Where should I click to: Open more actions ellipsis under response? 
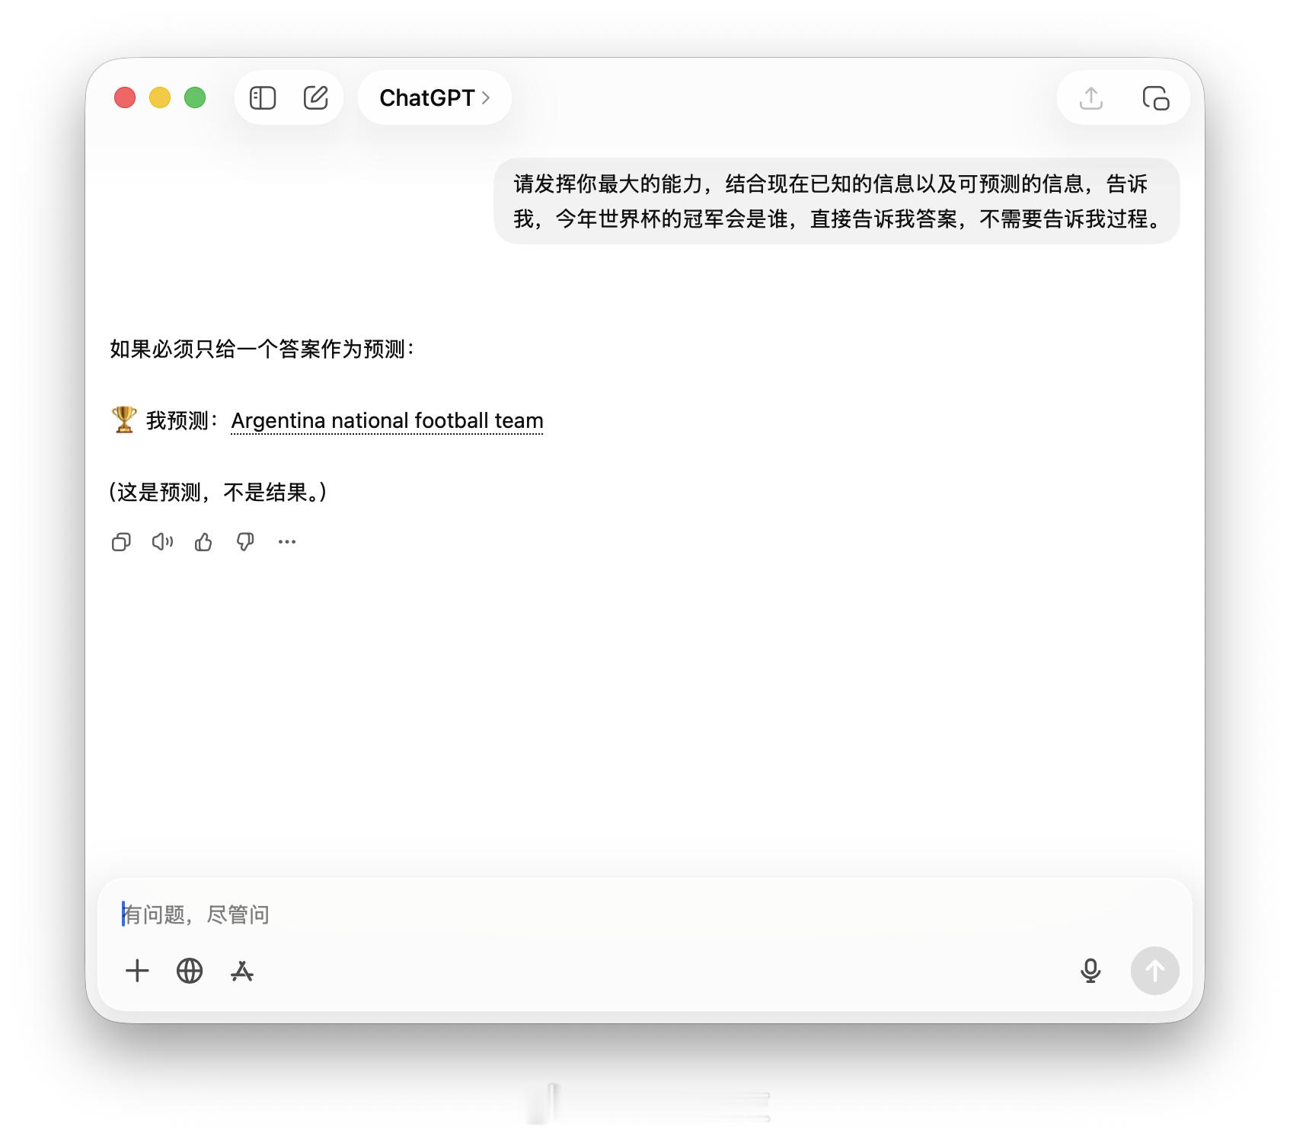287,541
